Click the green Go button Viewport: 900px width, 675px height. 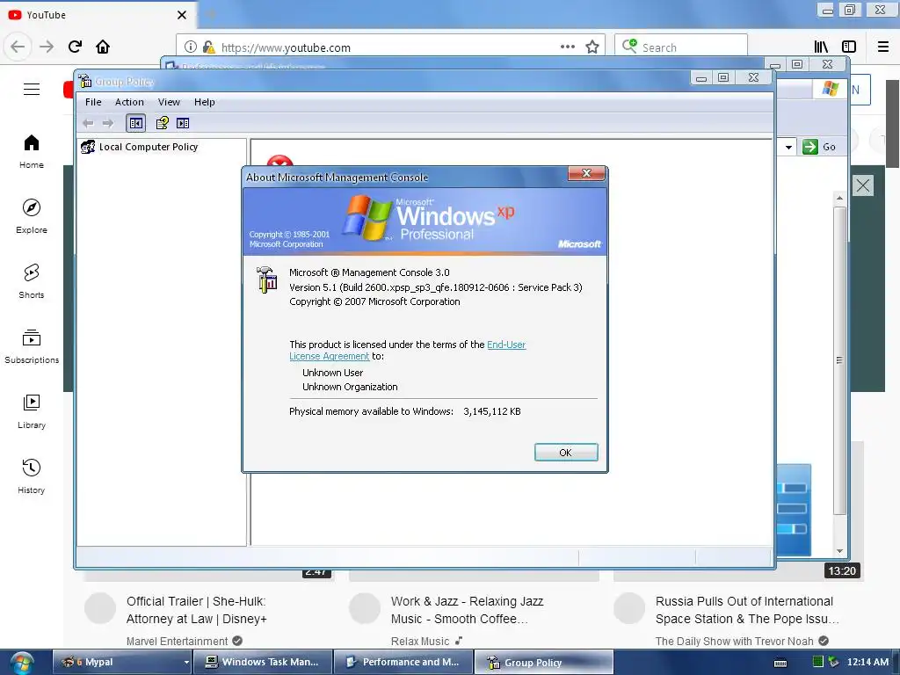click(x=820, y=147)
